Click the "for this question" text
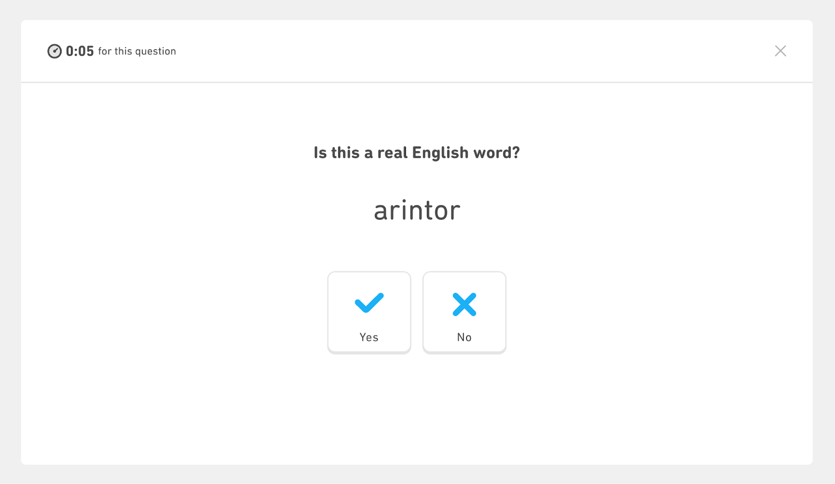Image resolution: width=835 pixels, height=484 pixels. coord(137,51)
